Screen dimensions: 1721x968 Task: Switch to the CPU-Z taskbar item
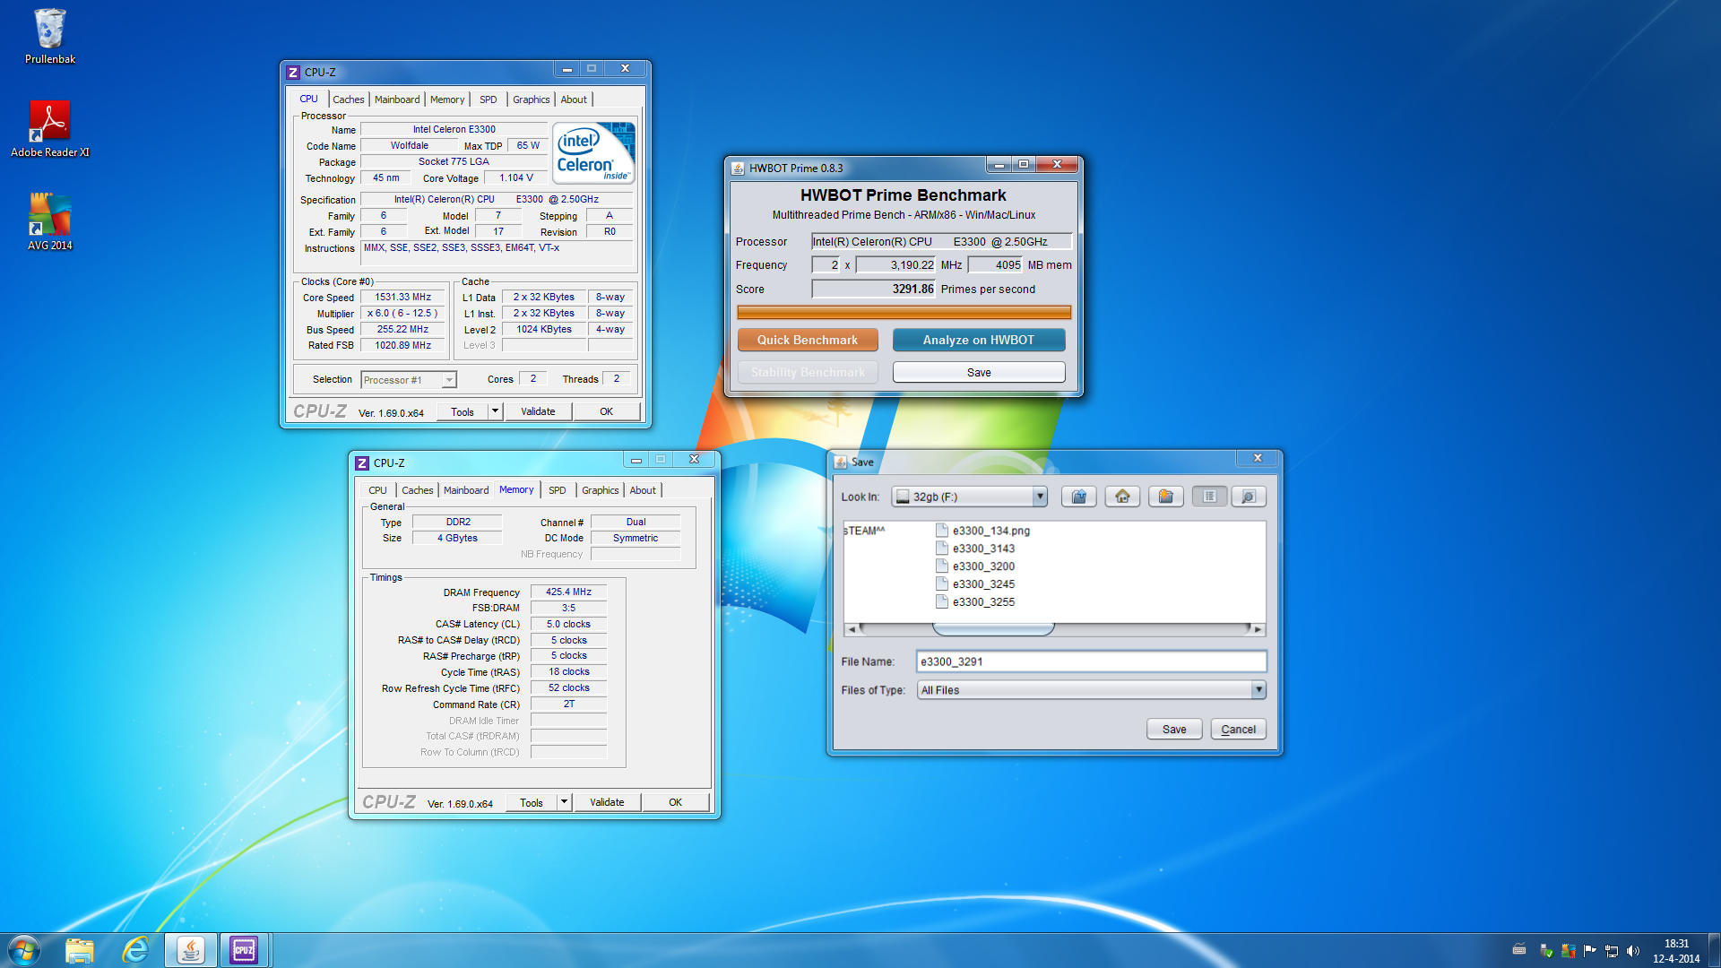point(244,950)
